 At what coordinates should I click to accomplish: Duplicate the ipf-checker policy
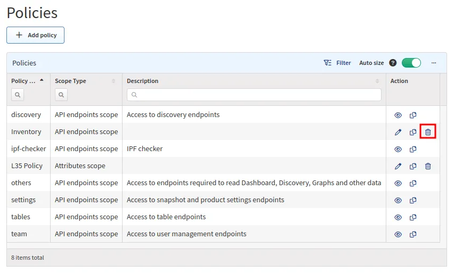[413, 149]
